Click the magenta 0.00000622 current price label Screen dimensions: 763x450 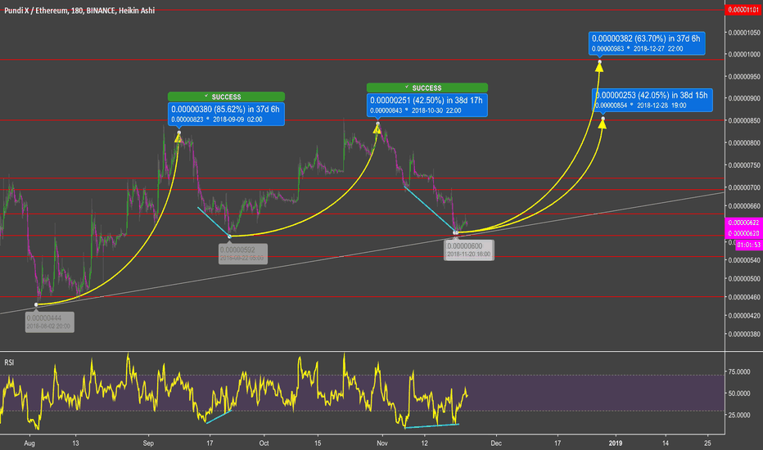coord(743,223)
